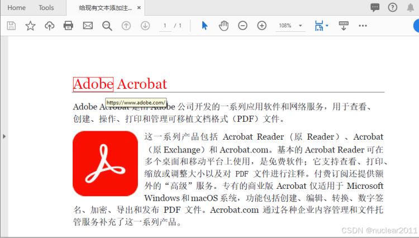This screenshot has height=238, width=419.
Task: Select the open document tab
Action: [105, 8]
